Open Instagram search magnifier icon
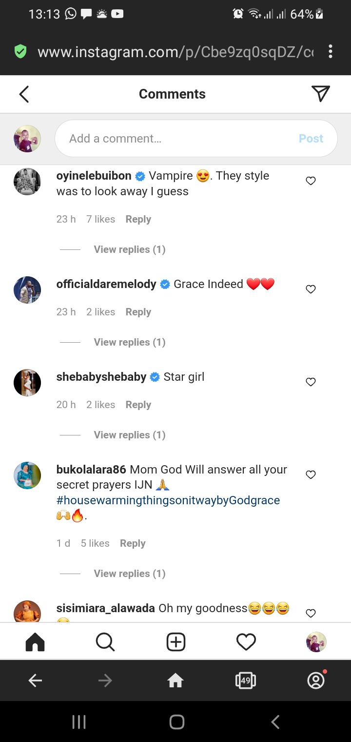This screenshot has height=742, width=351. pos(105,642)
